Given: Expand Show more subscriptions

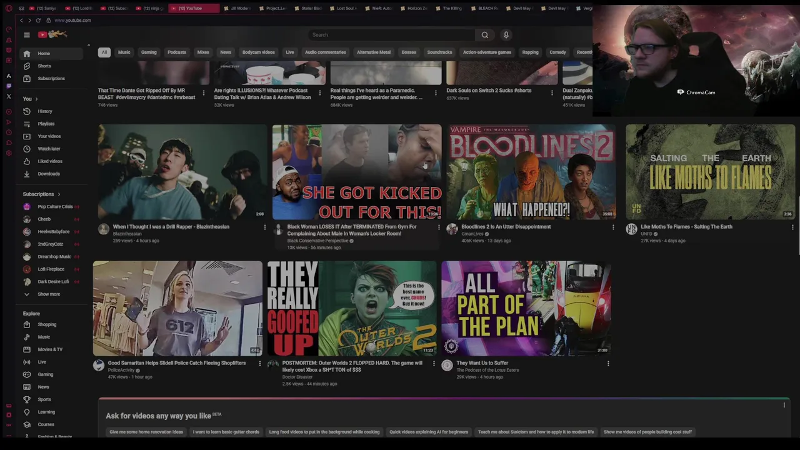Looking at the screenshot, I should [x=51, y=294].
